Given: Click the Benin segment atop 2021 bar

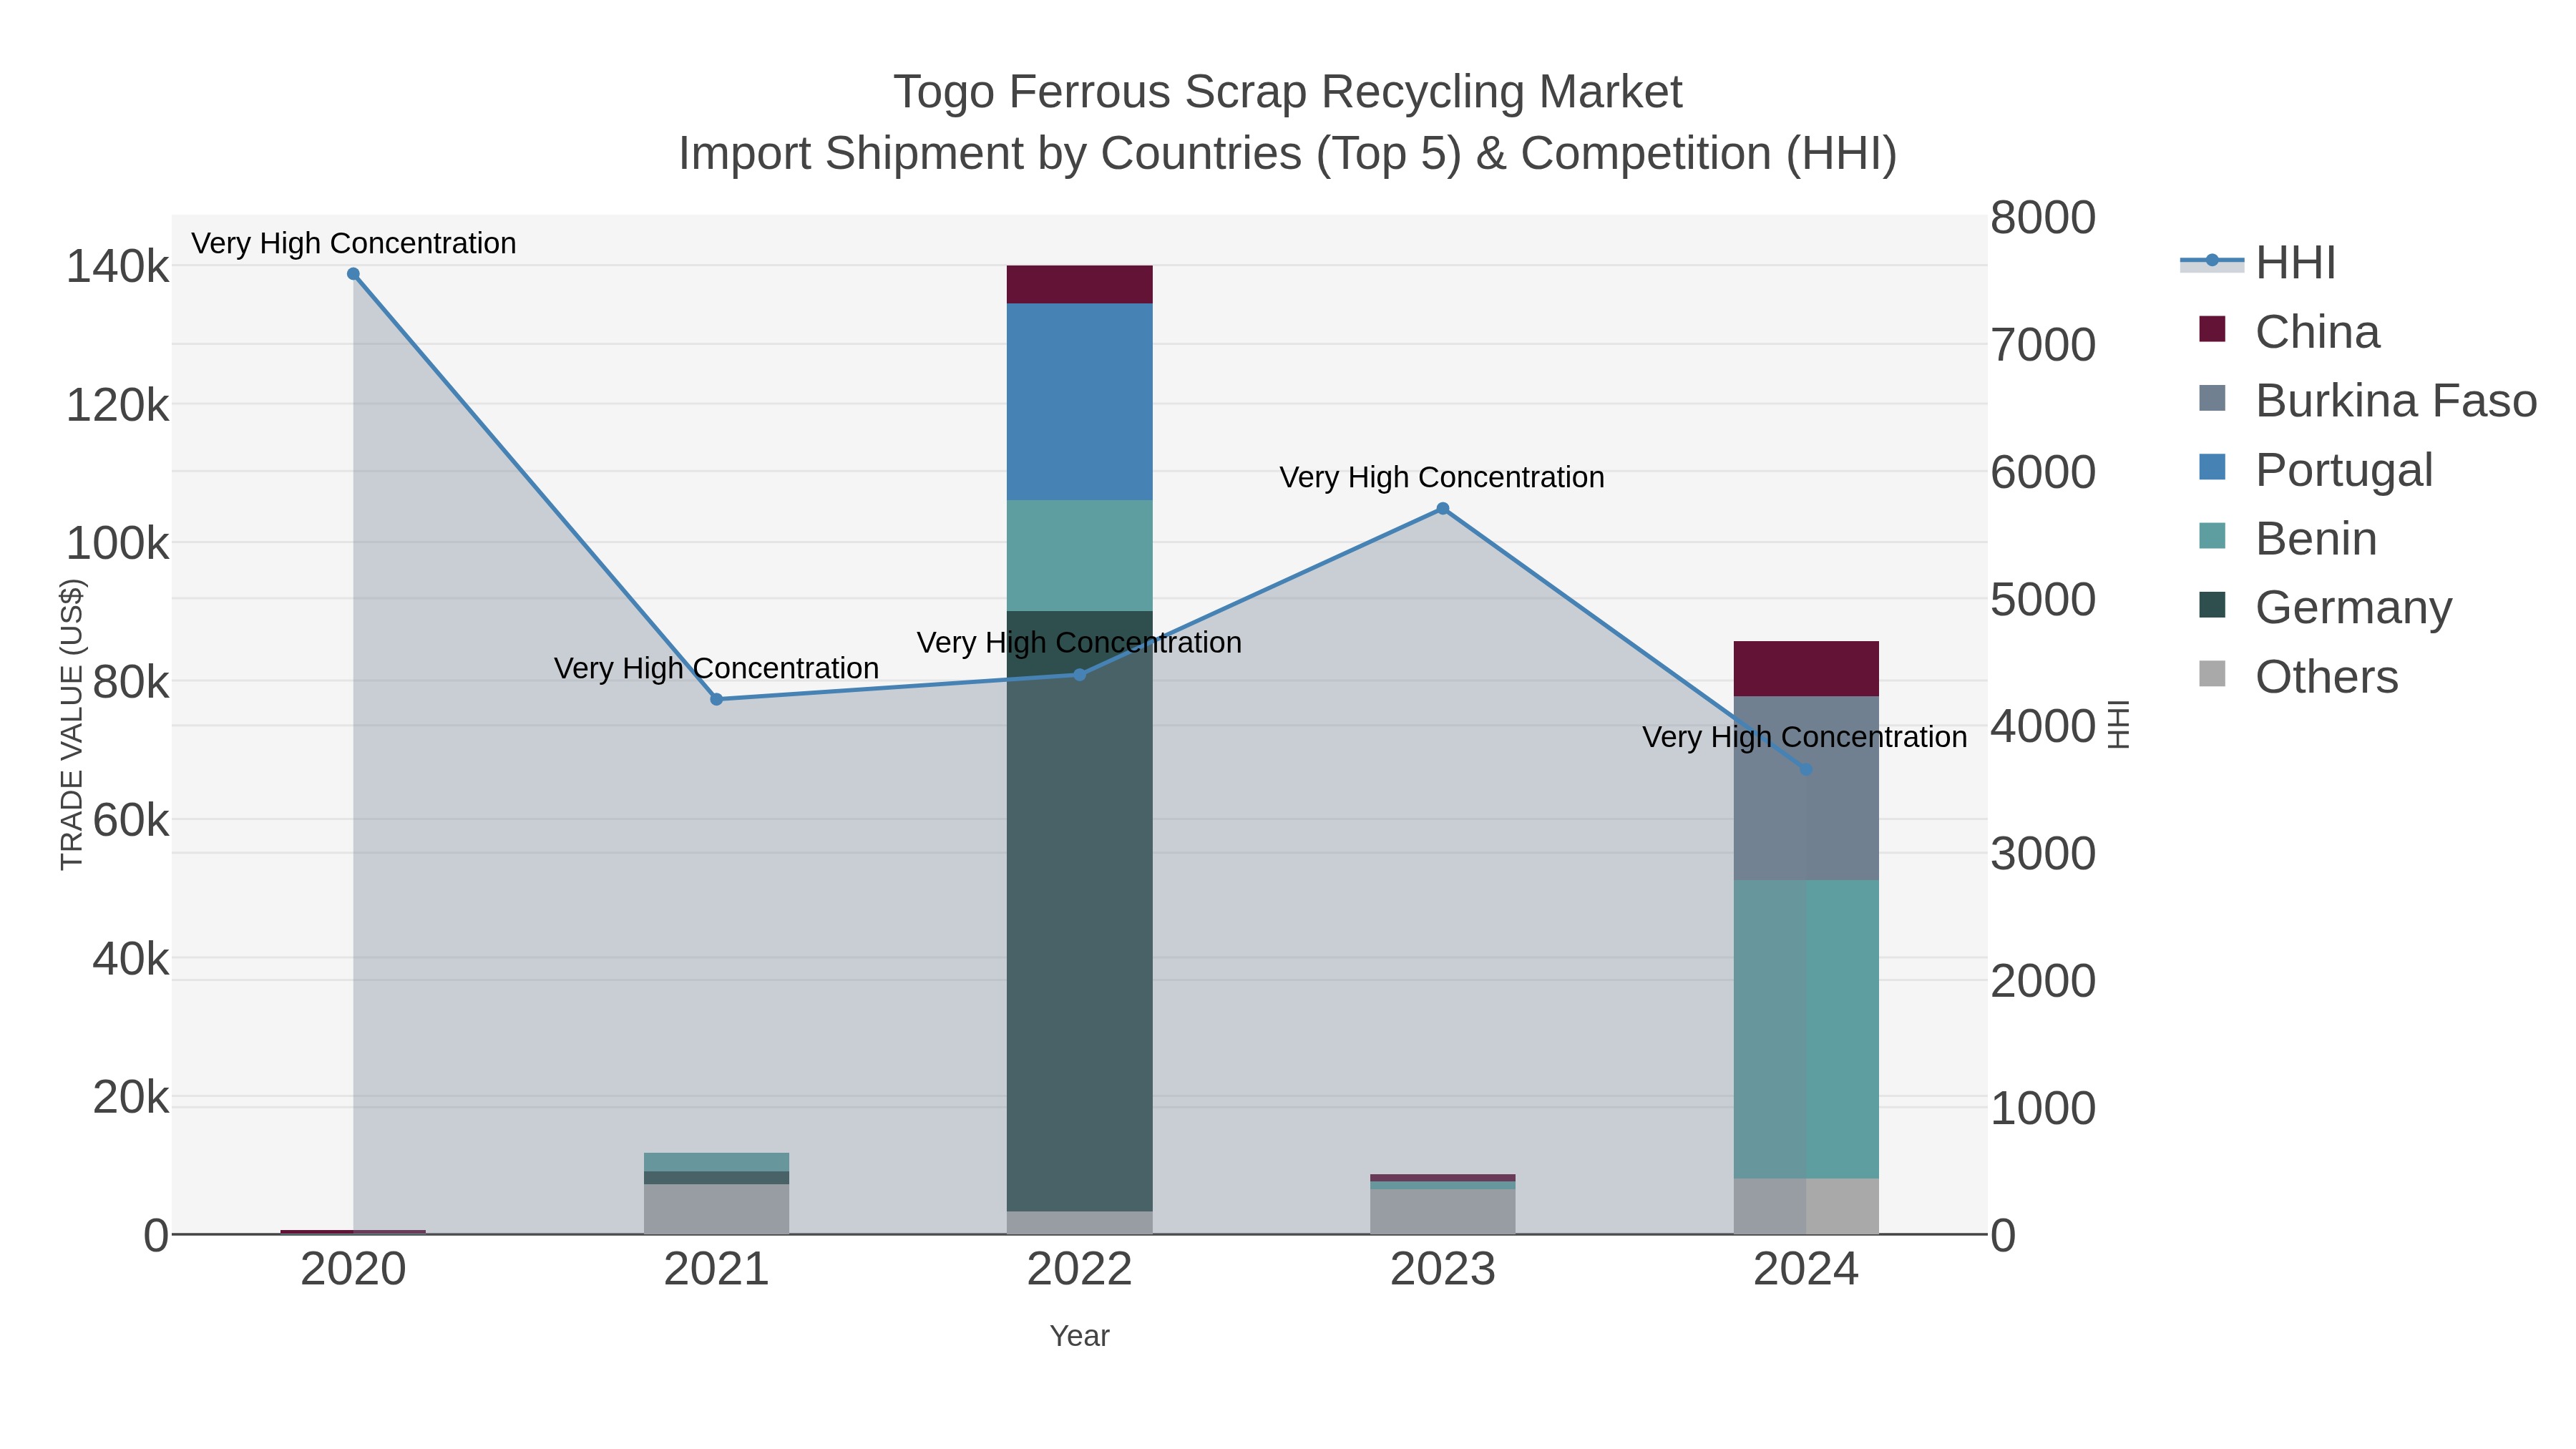Looking at the screenshot, I should point(716,1162).
